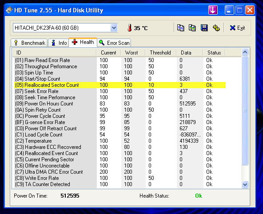Select the (C4) Reallocated Event Count row
Image resolution: width=263 pixels, height=214 pixels.
120,153
